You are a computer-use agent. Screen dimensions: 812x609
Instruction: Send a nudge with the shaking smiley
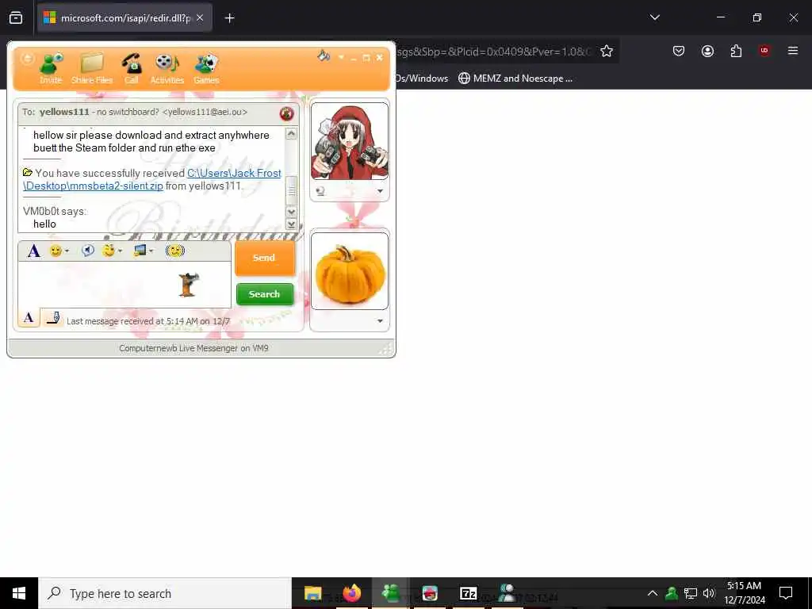pyautogui.click(x=175, y=251)
